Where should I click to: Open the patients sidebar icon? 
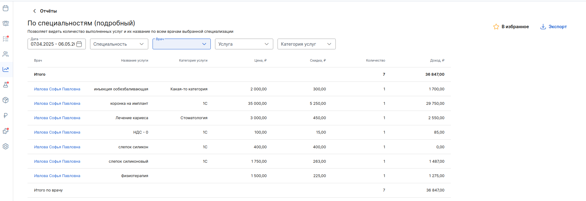tap(6, 54)
